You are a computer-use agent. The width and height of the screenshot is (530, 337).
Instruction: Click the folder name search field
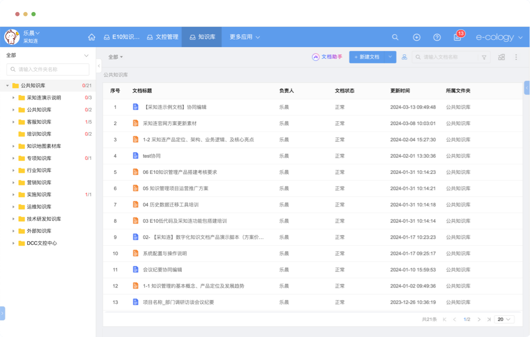tap(48, 70)
